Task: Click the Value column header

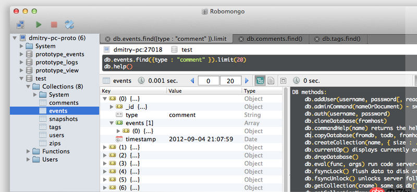Action: coord(204,91)
